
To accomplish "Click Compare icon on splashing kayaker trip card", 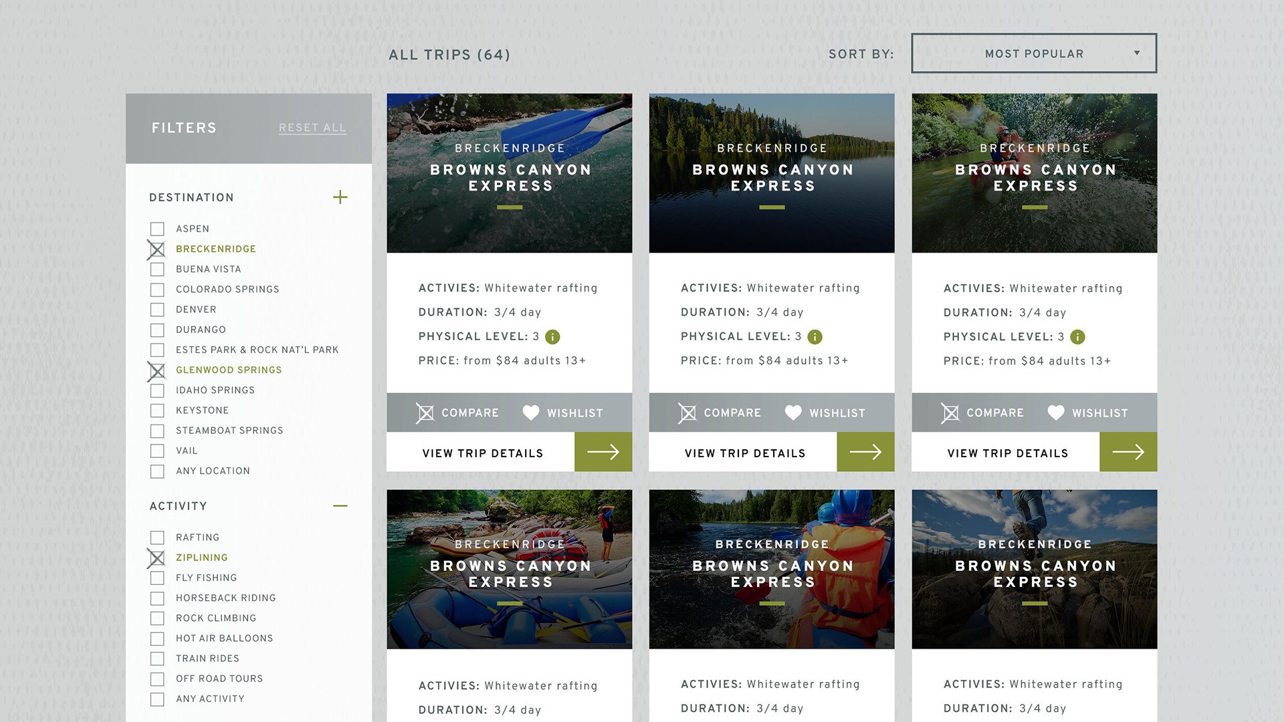I will click(950, 413).
